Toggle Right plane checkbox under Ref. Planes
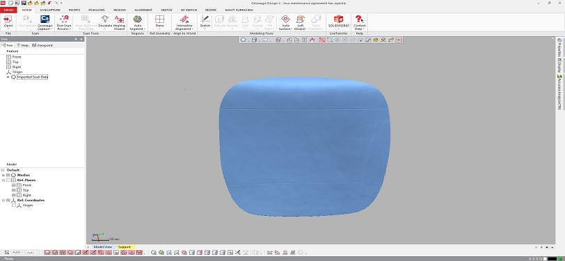Image resolution: width=565 pixels, height=261 pixels. click(x=14, y=195)
